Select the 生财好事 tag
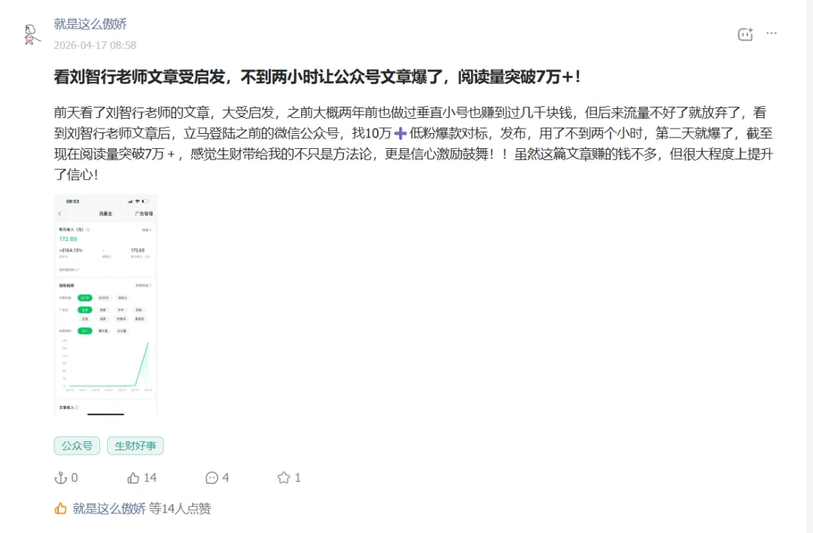 click(x=135, y=446)
